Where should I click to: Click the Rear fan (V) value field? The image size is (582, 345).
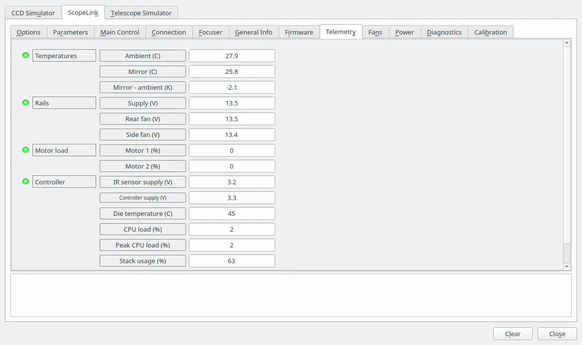pyautogui.click(x=232, y=119)
